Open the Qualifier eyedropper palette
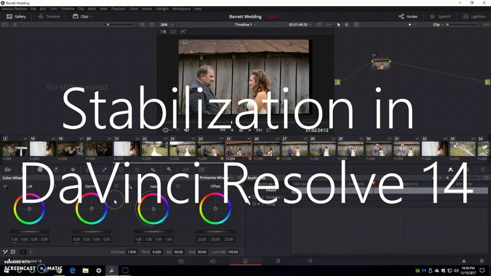491x276 pixels. (x=104, y=169)
